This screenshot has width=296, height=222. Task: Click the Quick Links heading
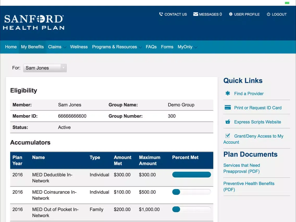243,81
